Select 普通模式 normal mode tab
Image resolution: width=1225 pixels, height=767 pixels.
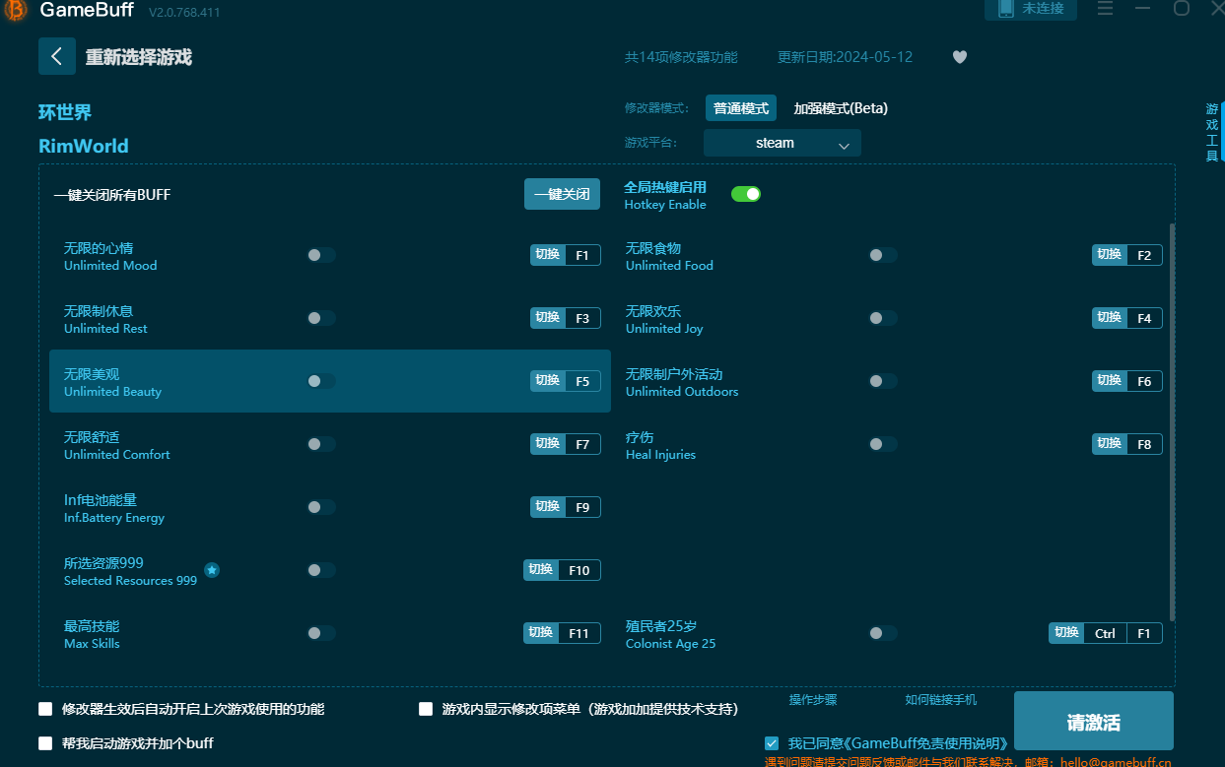click(x=741, y=108)
